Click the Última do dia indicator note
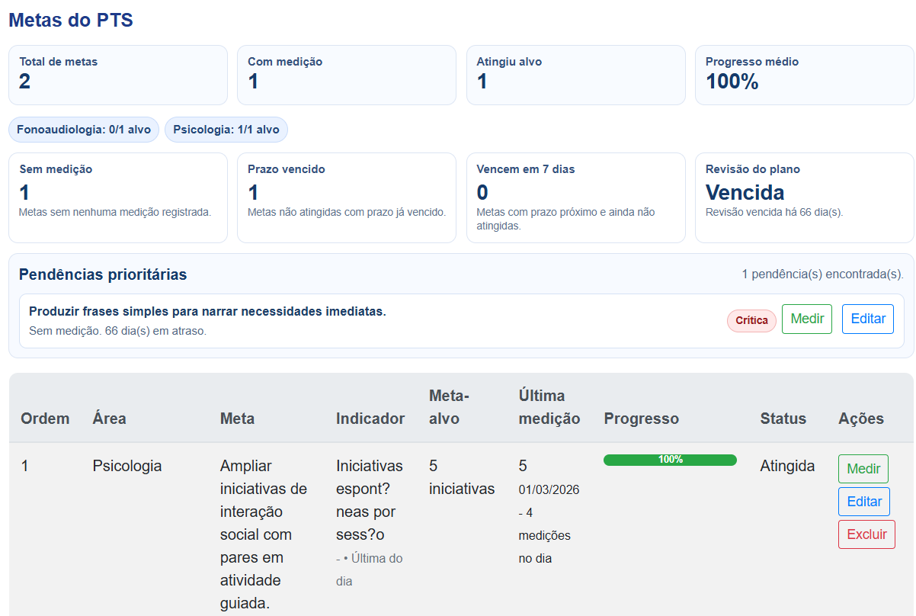The image size is (916, 616). click(370, 569)
